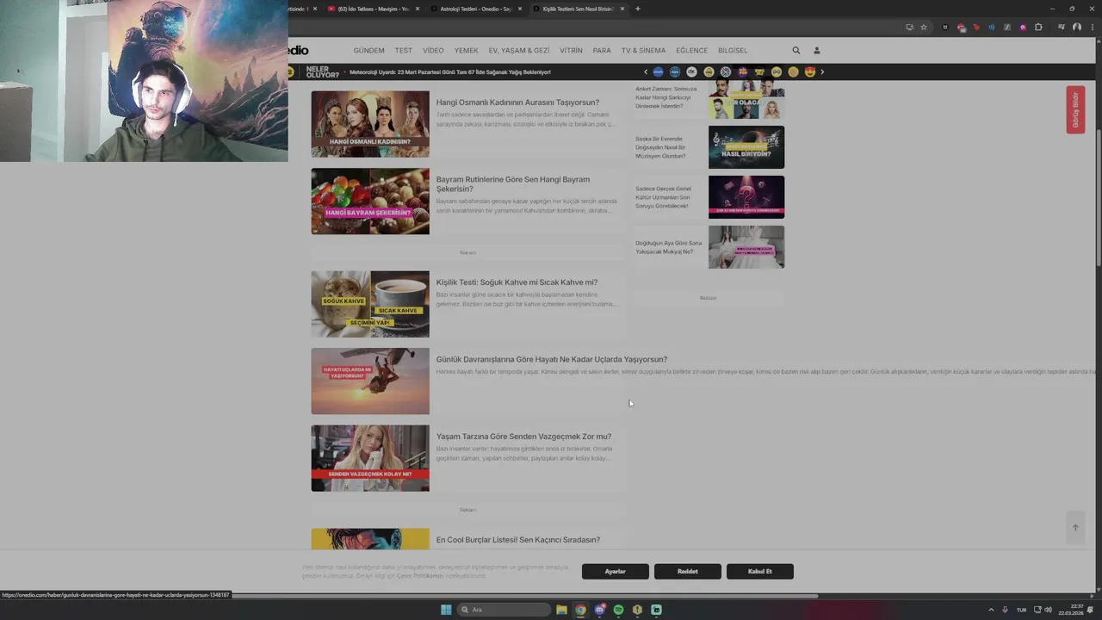1102x620 pixels.
Task: Open the 'Çerez Politikamızı' link in cookie banner
Action: point(420,576)
